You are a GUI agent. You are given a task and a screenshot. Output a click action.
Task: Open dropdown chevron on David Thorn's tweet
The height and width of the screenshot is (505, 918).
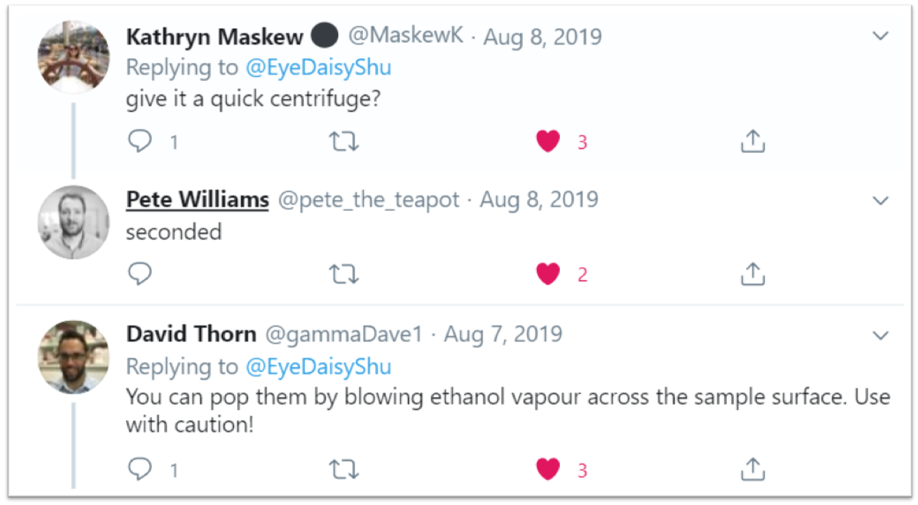coord(880,336)
